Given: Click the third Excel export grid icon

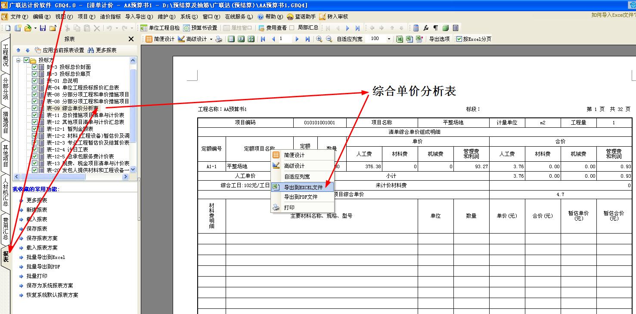Looking at the screenshot, I should click(419, 39).
